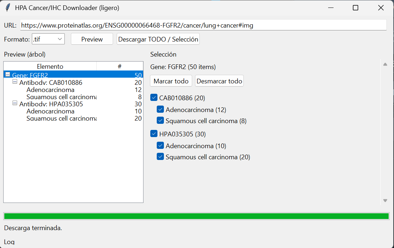Click Marcar todo to select all
394x248 pixels.
(171, 81)
